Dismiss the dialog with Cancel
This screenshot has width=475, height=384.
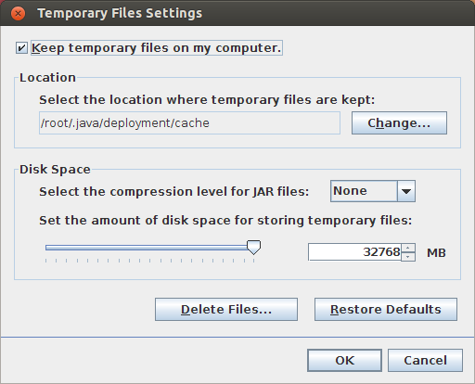tap(425, 361)
